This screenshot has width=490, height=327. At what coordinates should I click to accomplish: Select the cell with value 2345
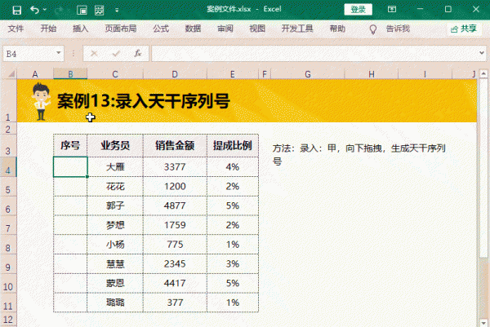point(175,263)
